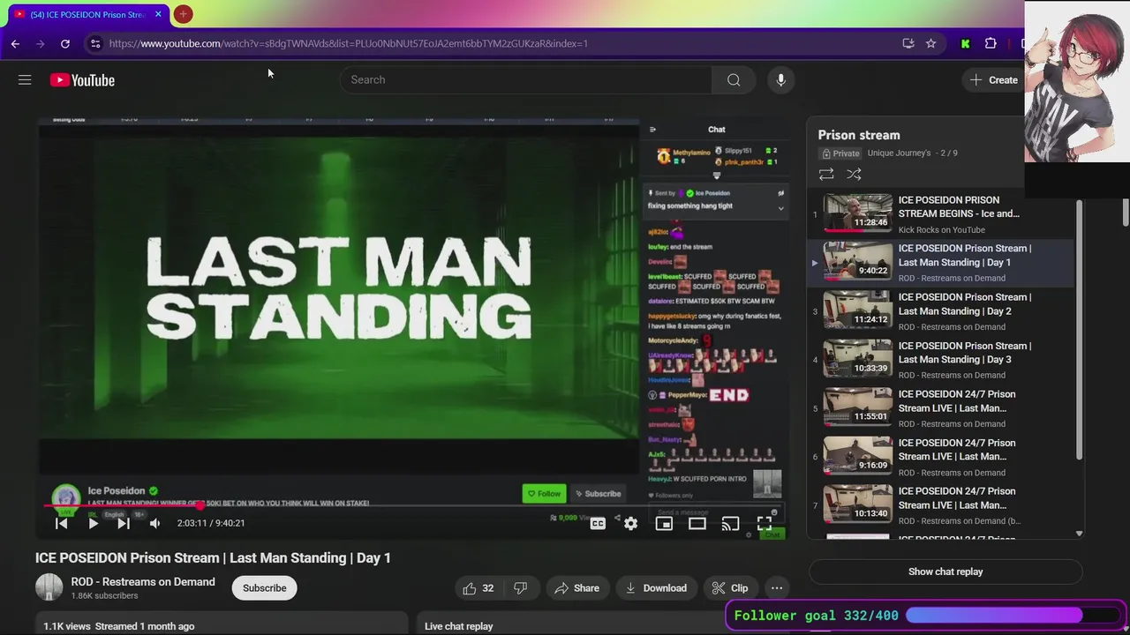
Task: Reload the page
Action: pyautogui.click(x=65, y=43)
